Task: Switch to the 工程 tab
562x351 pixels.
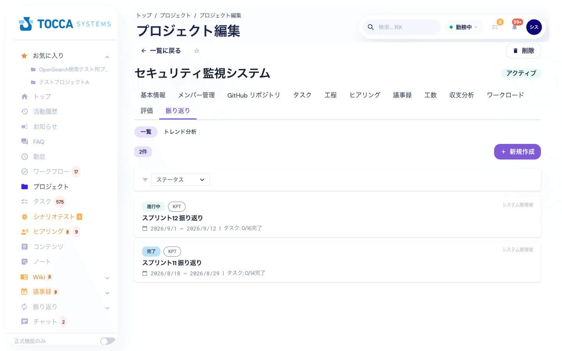Action: click(331, 95)
